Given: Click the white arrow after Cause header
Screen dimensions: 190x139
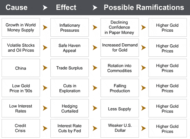Looking at the screenshot, I should point(45,8).
